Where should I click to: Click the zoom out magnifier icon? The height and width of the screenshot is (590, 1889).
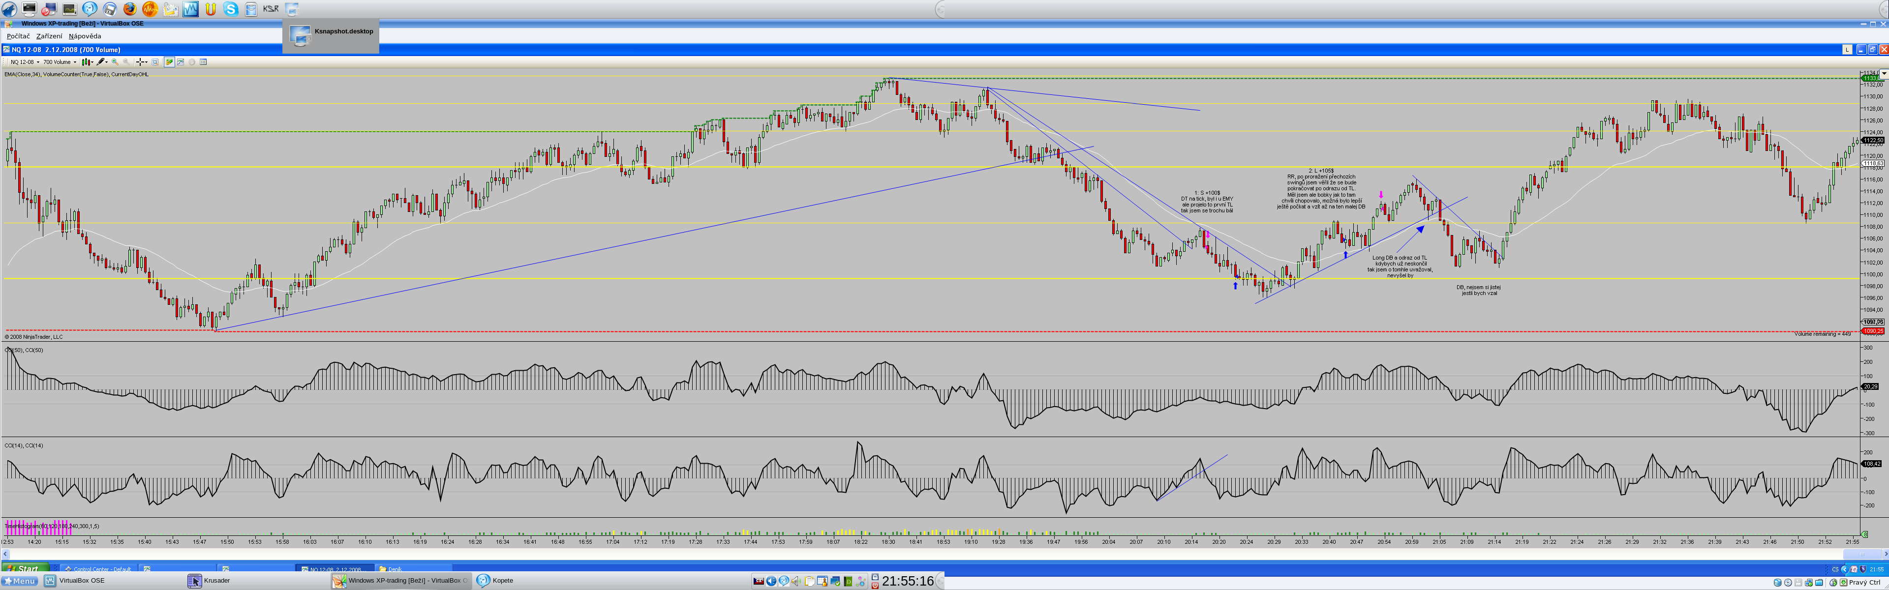click(126, 62)
